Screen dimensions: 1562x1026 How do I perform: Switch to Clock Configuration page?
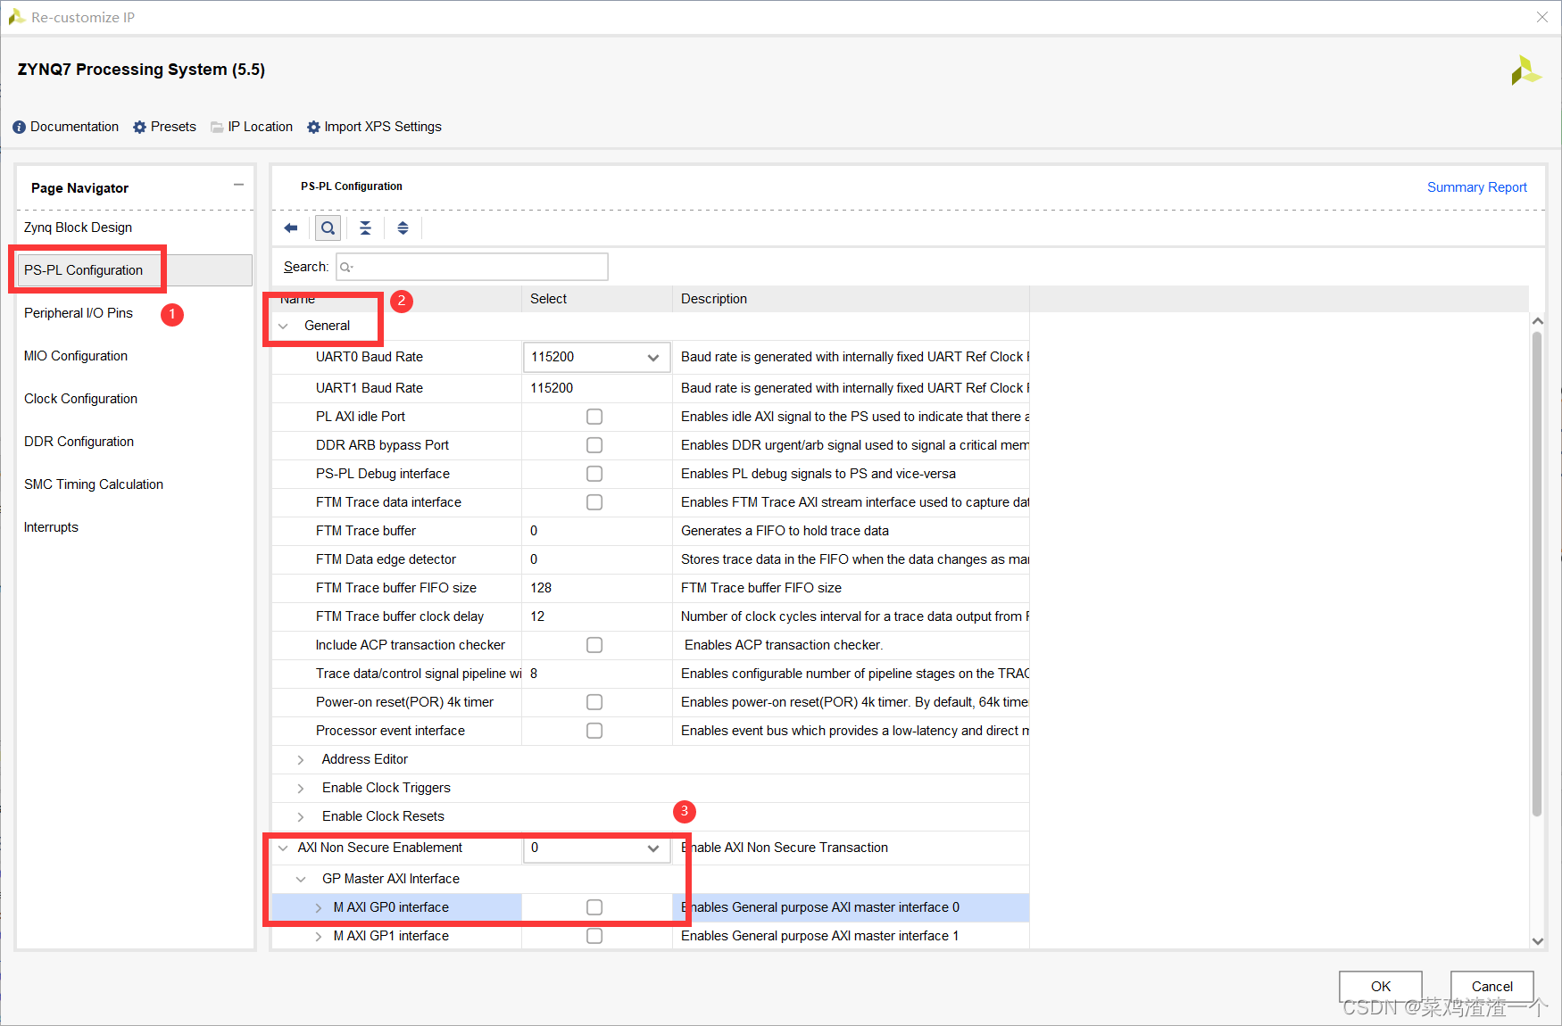coord(80,399)
